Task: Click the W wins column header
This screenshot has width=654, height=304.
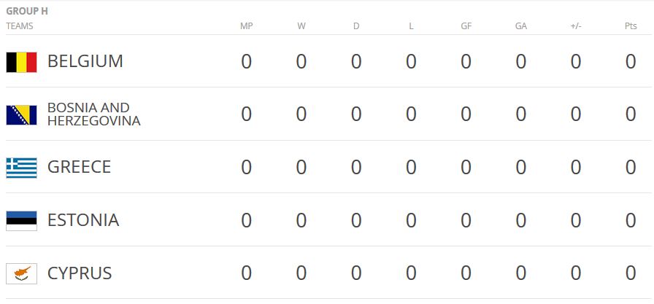Action: point(301,26)
